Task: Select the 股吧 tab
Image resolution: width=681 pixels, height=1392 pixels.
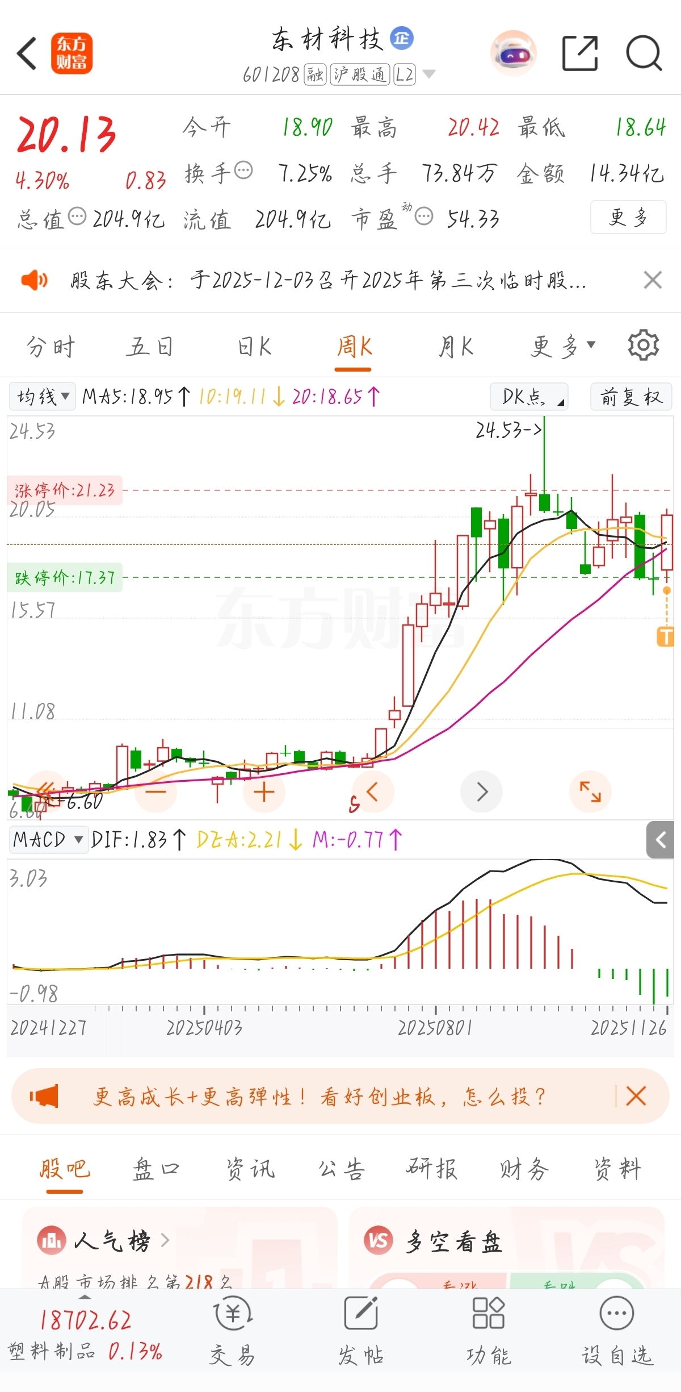Action: point(64,1170)
